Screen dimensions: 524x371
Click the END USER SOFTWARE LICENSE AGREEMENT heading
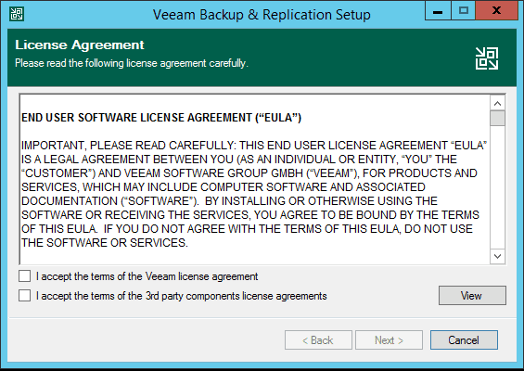point(161,118)
